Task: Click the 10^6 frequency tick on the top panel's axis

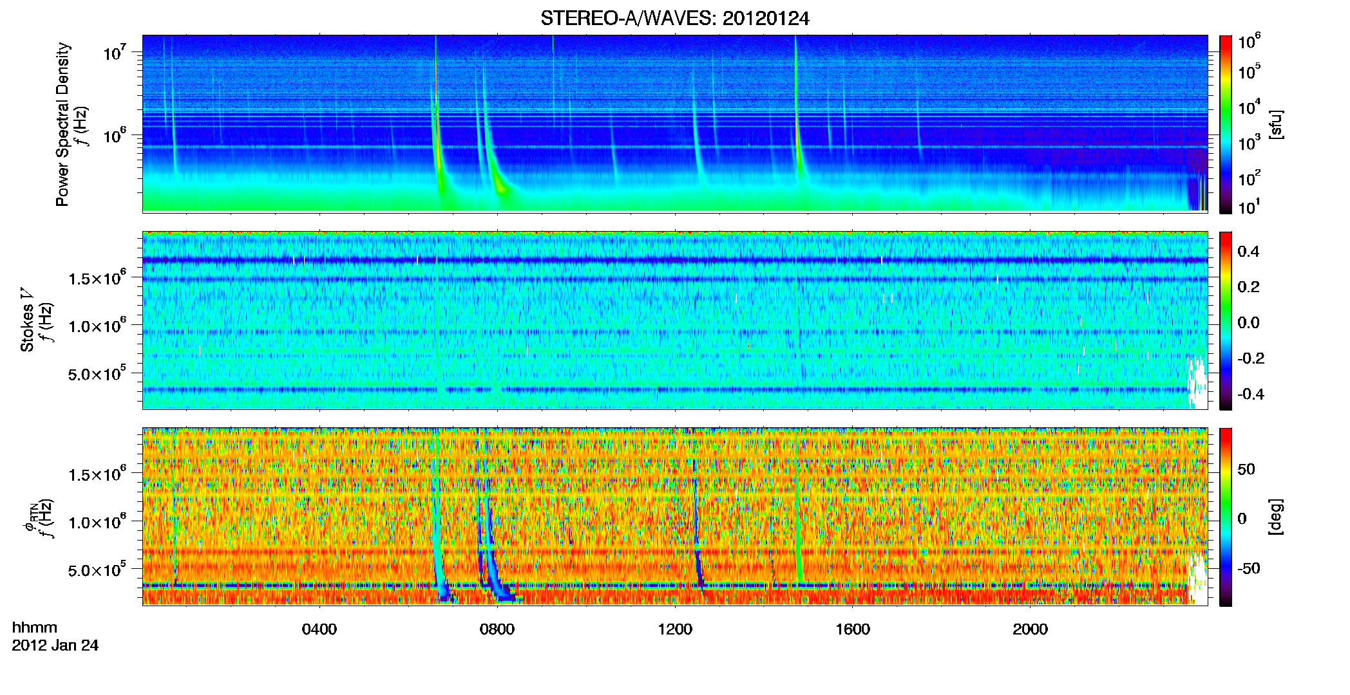Action: pos(114,135)
